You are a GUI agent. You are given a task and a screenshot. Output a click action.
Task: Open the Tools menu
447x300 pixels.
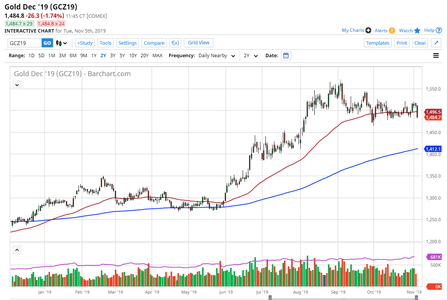pos(105,43)
